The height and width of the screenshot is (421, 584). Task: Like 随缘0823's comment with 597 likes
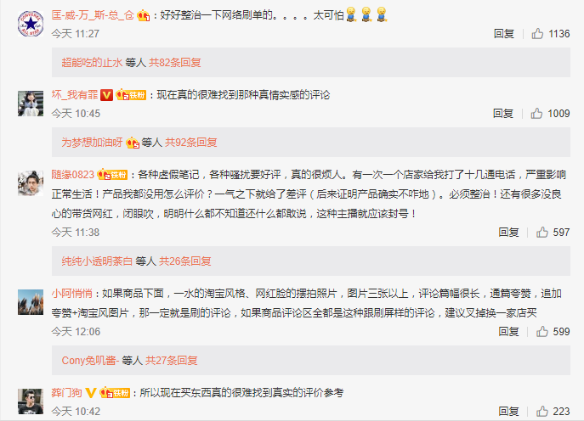pos(541,233)
